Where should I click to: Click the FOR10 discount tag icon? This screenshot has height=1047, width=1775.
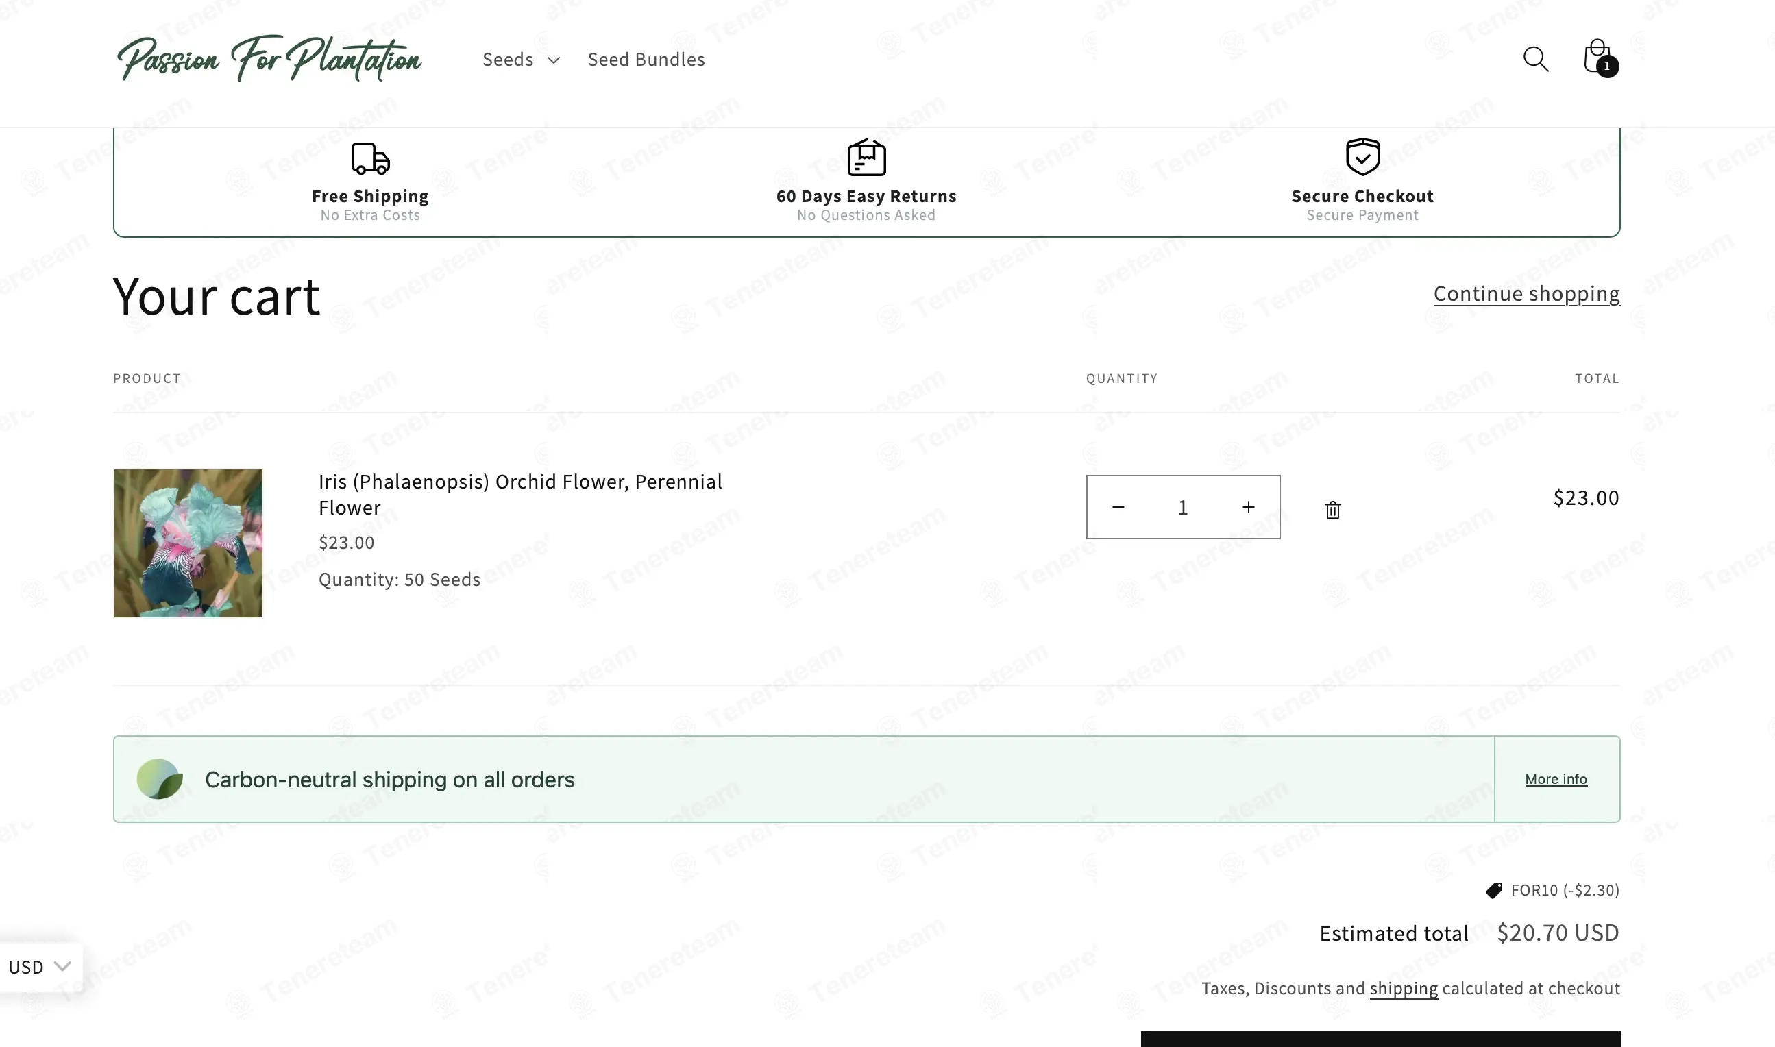coord(1493,890)
